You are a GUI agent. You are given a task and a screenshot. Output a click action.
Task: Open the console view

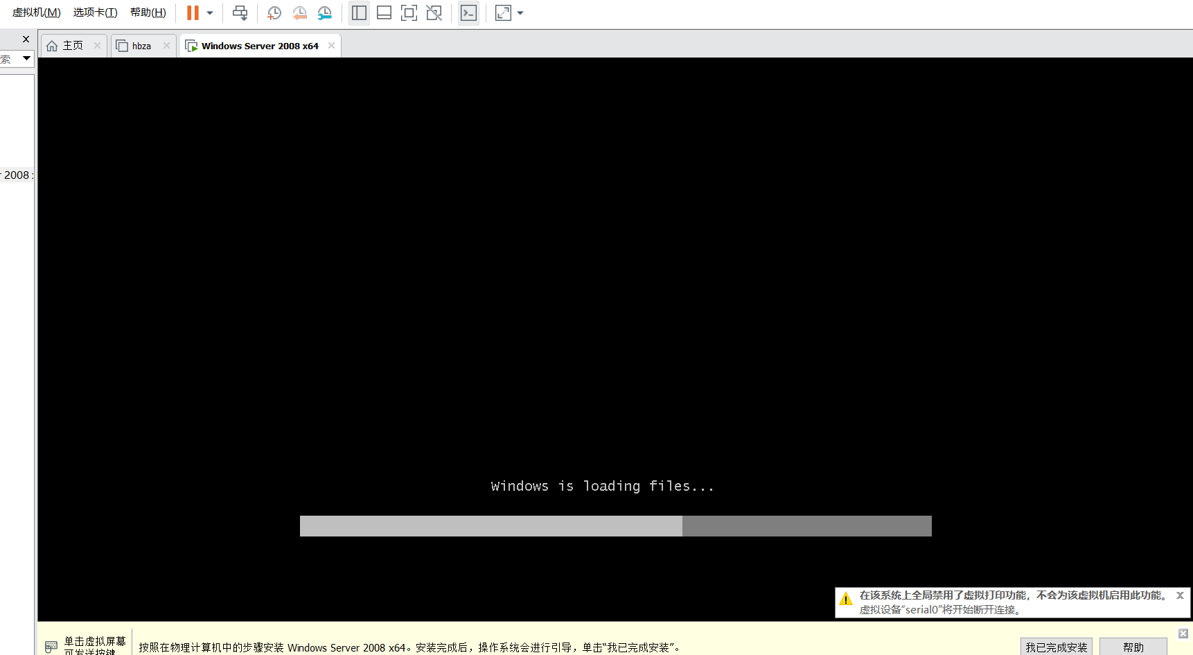(x=468, y=12)
